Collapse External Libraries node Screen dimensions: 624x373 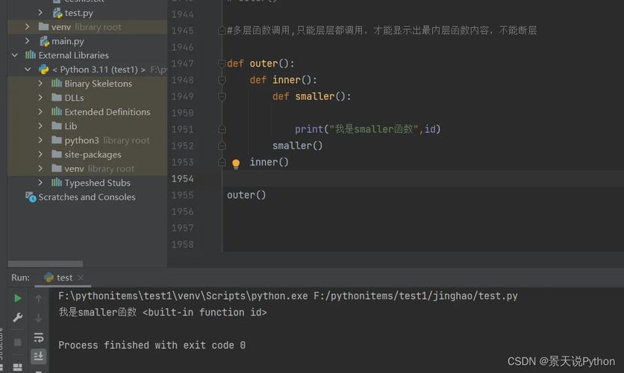pyautogui.click(x=15, y=55)
